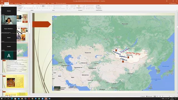Screen dimensions: 178x100
Task: Switch to Normal view via status bar icon
Action: [x=155, y=96]
